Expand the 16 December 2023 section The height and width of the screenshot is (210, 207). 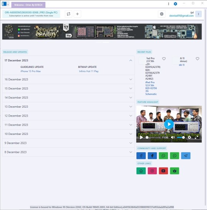[68, 79]
